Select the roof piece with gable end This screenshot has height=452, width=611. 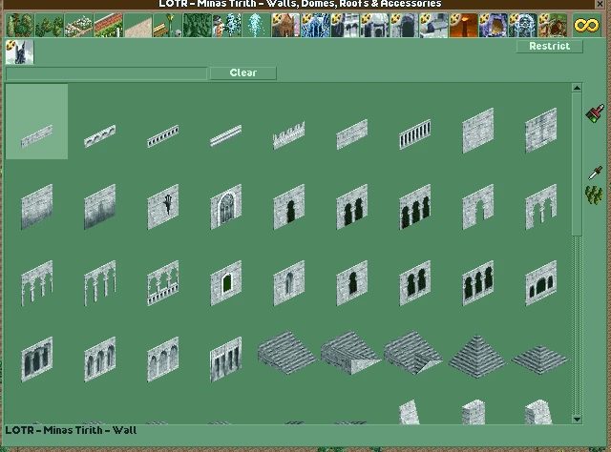click(x=350, y=353)
